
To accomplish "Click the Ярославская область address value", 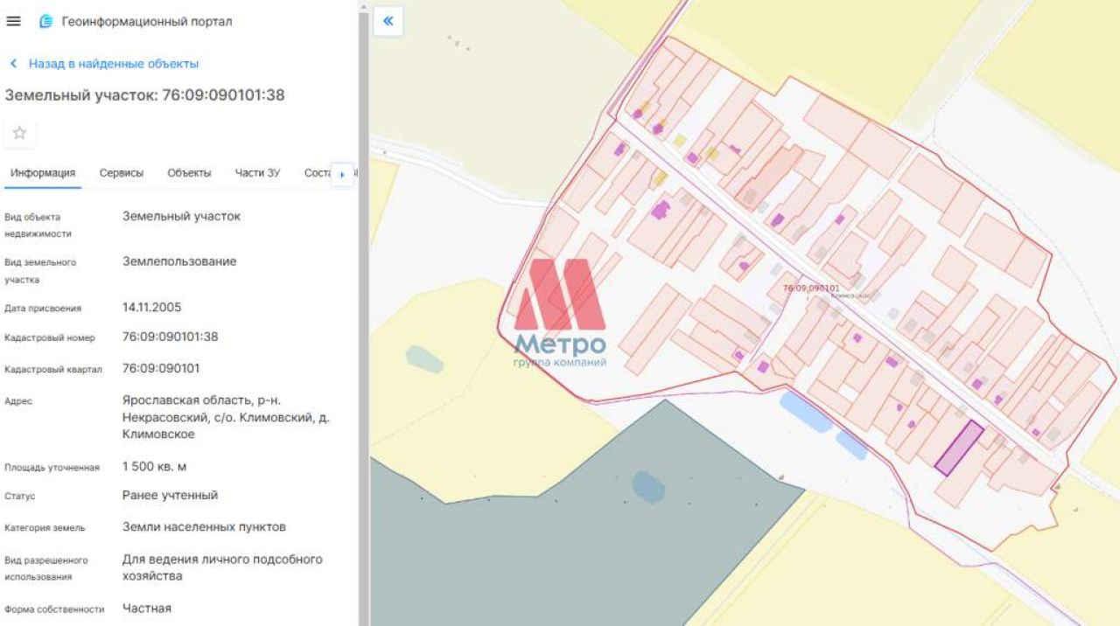I will (226, 417).
